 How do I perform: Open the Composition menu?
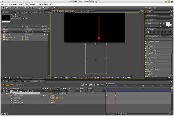click(x=13, y=4)
